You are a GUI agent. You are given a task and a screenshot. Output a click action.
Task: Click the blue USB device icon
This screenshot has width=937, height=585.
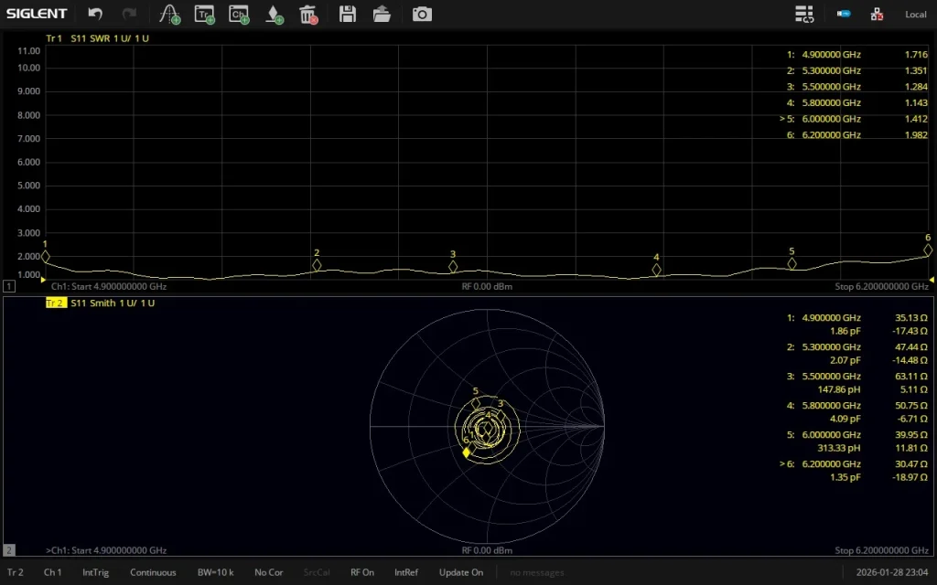844,13
